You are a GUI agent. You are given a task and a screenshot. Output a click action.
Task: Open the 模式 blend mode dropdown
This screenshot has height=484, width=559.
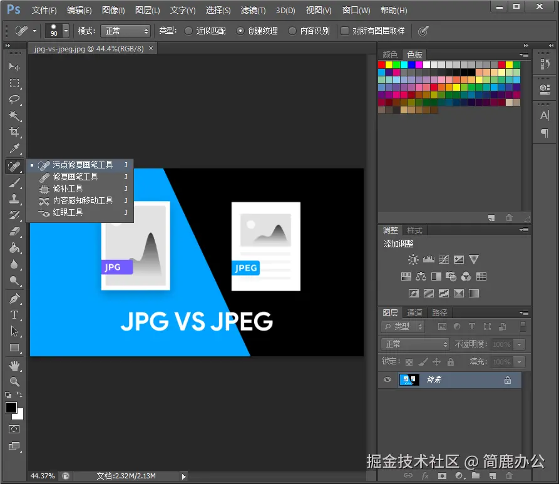(x=125, y=31)
